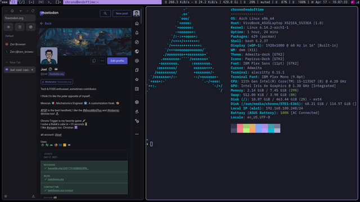Open the #Anbernic hashtag link
360x202 pixels.
coord(113,111)
